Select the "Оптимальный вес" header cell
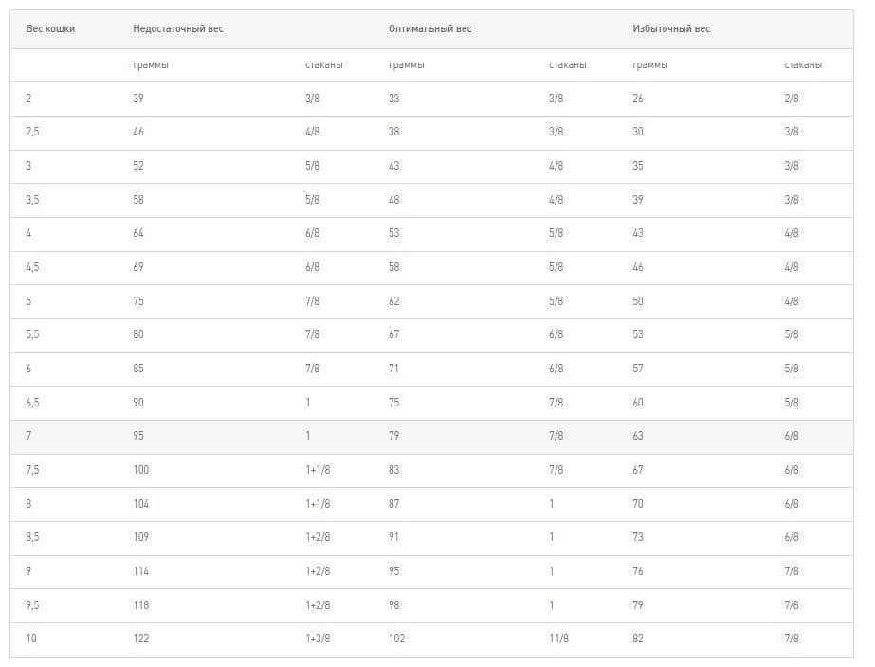Viewport: 875px width, 667px height. (x=429, y=29)
